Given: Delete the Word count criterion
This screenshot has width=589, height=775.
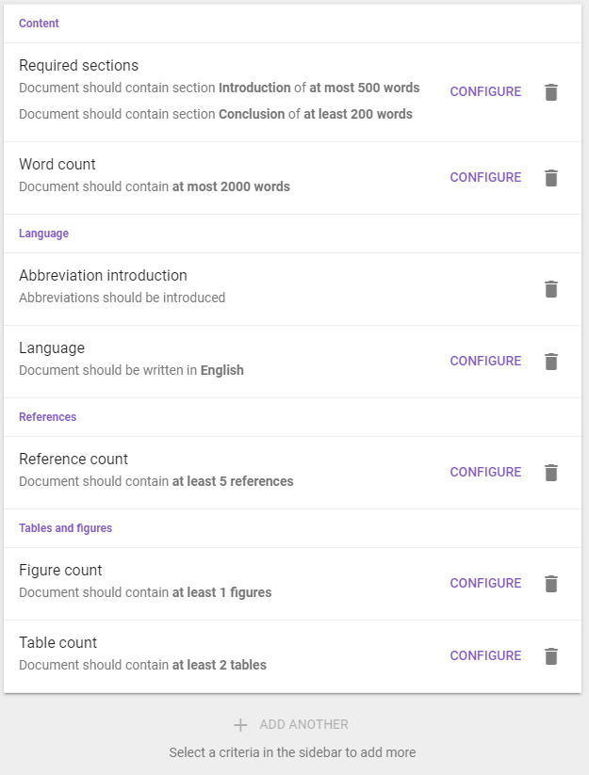Looking at the screenshot, I should (x=551, y=178).
